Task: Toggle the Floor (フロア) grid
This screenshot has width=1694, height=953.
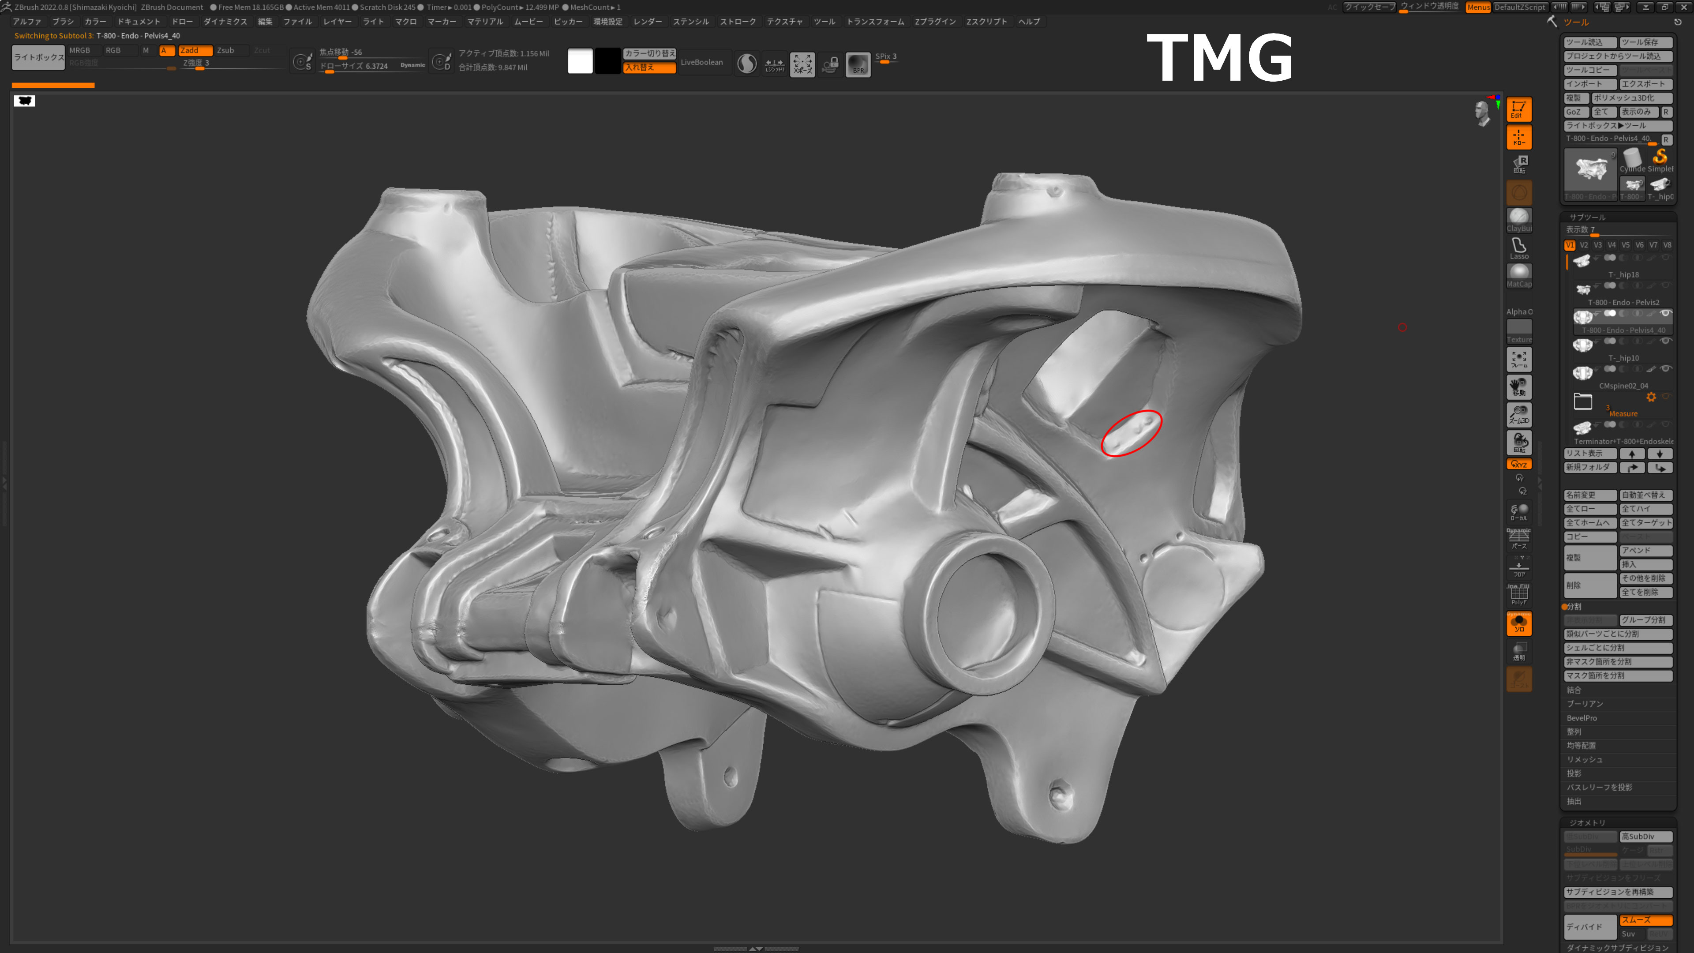Action: point(1518,567)
